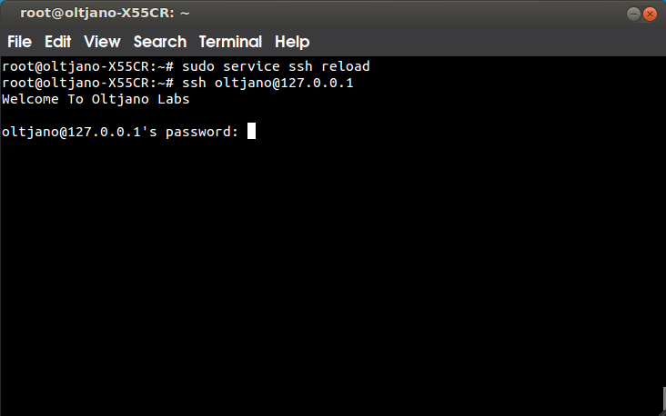This screenshot has width=666, height=416.
Task: Open the File menu
Action: pyautogui.click(x=19, y=42)
